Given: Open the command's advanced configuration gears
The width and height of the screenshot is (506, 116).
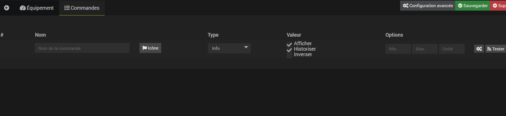Looking at the screenshot, I should coord(479,49).
